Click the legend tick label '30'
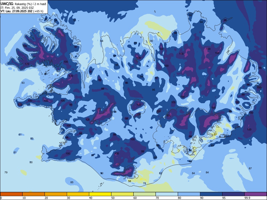Image resolution: width=267 pixels, height=200 pixels. 68,198
